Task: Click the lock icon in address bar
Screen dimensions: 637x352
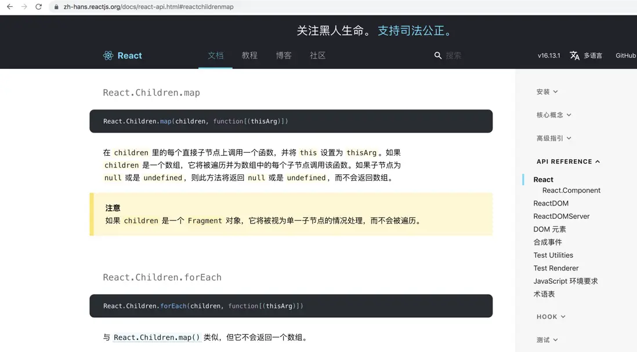Action: [x=56, y=7]
